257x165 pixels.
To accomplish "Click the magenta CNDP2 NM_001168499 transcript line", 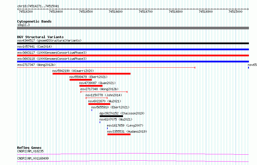I will click(133, 161).
